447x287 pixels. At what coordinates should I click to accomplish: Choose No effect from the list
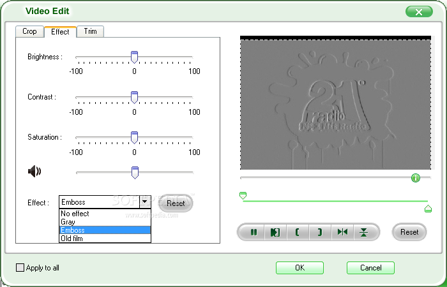pyautogui.click(x=105, y=214)
